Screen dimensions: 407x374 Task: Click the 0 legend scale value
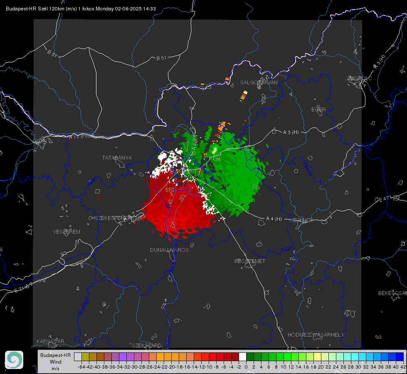point(246,367)
